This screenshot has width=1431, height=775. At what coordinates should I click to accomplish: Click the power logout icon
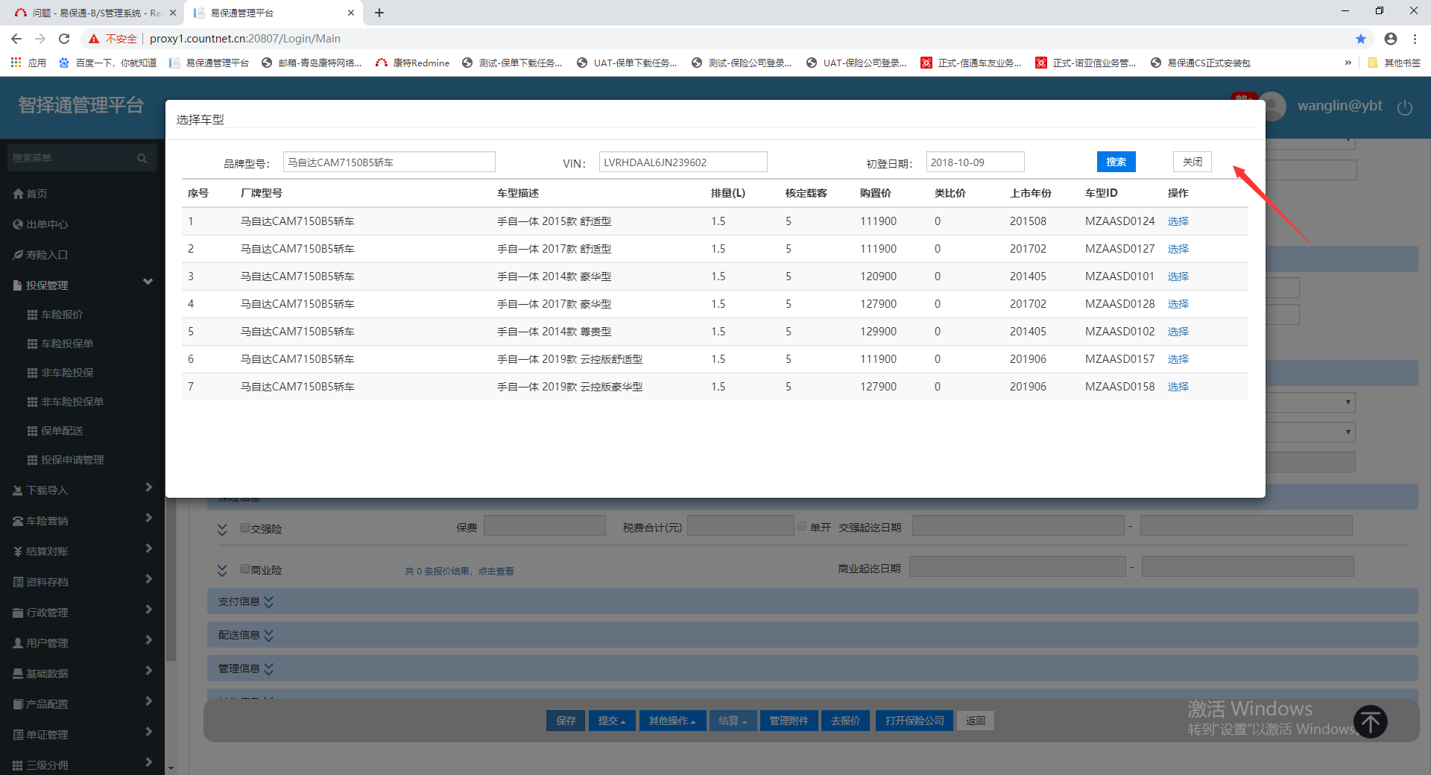1405,107
